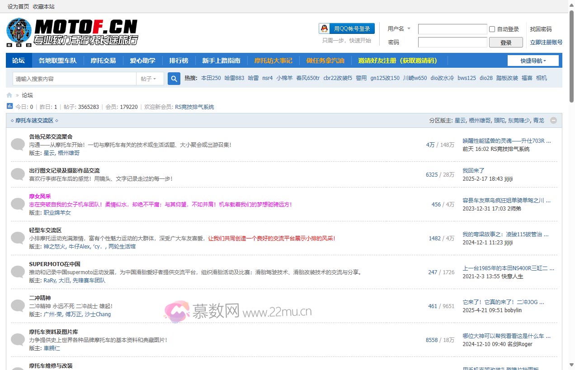This screenshot has height=370, width=575.
Task: Open the 摩托交易 navigation tab
Action: (x=103, y=61)
